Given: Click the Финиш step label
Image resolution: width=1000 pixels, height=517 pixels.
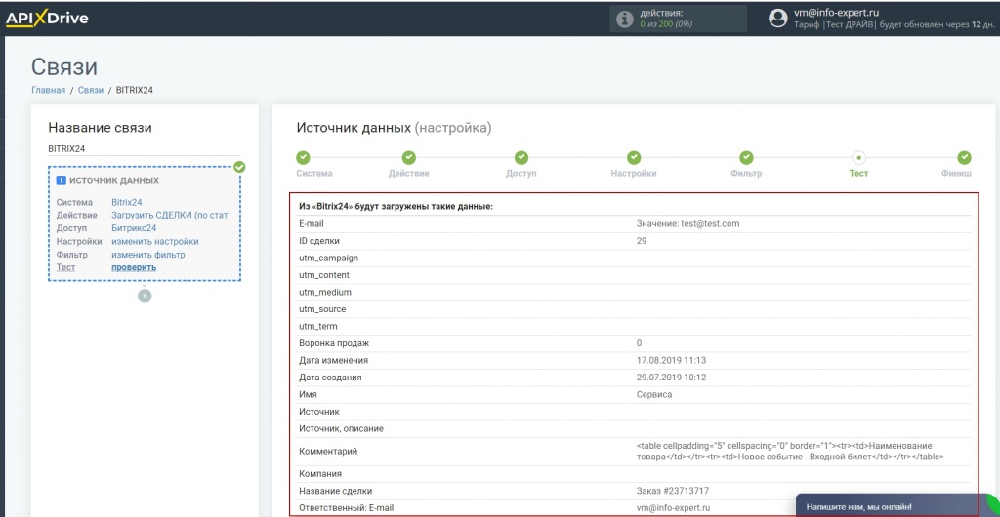Looking at the screenshot, I should point(956,174).
